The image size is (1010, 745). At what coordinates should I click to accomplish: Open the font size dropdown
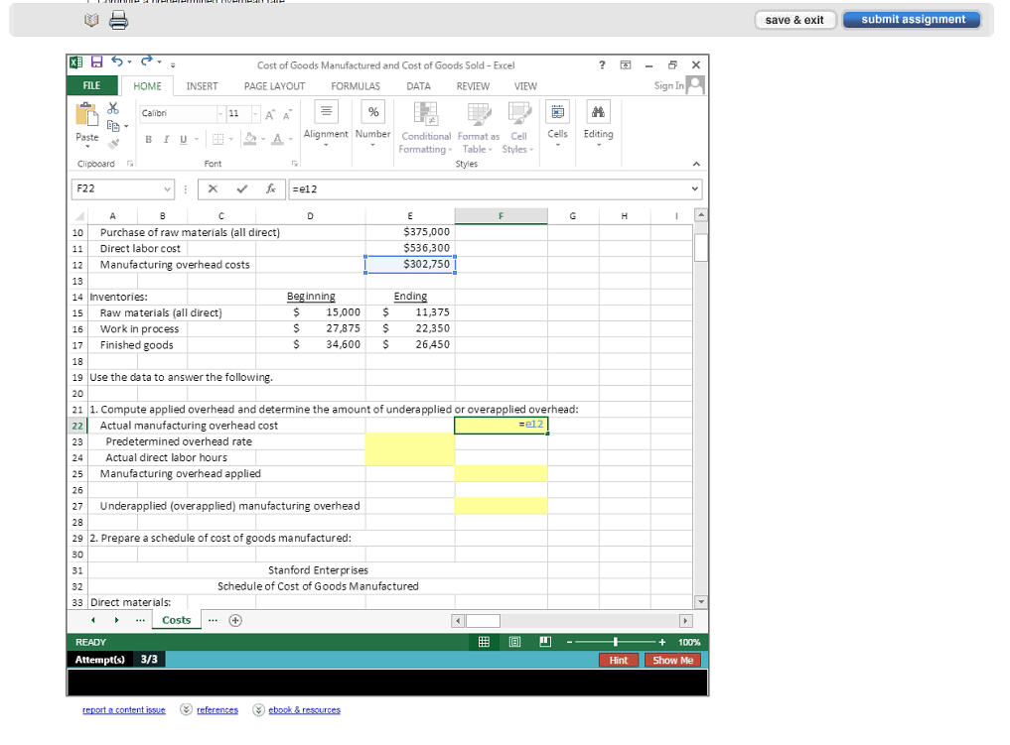pyautogui.click(x=255, y=115)
